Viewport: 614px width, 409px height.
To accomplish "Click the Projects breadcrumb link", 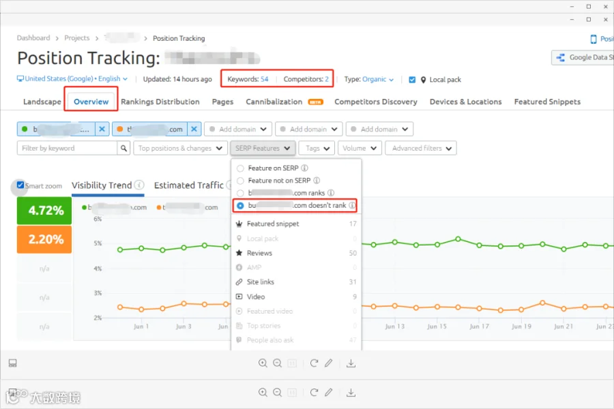I will [76, 38].
